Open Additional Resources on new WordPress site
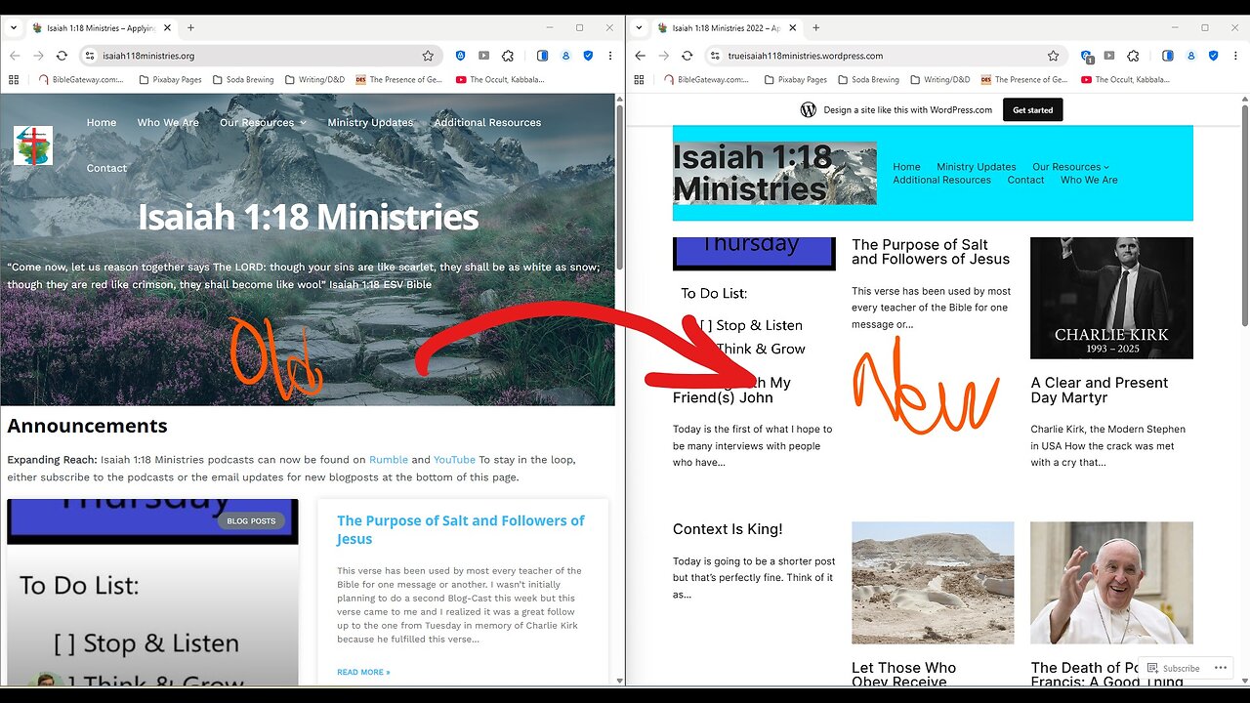The image size is (1250, 703). pyautogui.click(x=941, y=180)
